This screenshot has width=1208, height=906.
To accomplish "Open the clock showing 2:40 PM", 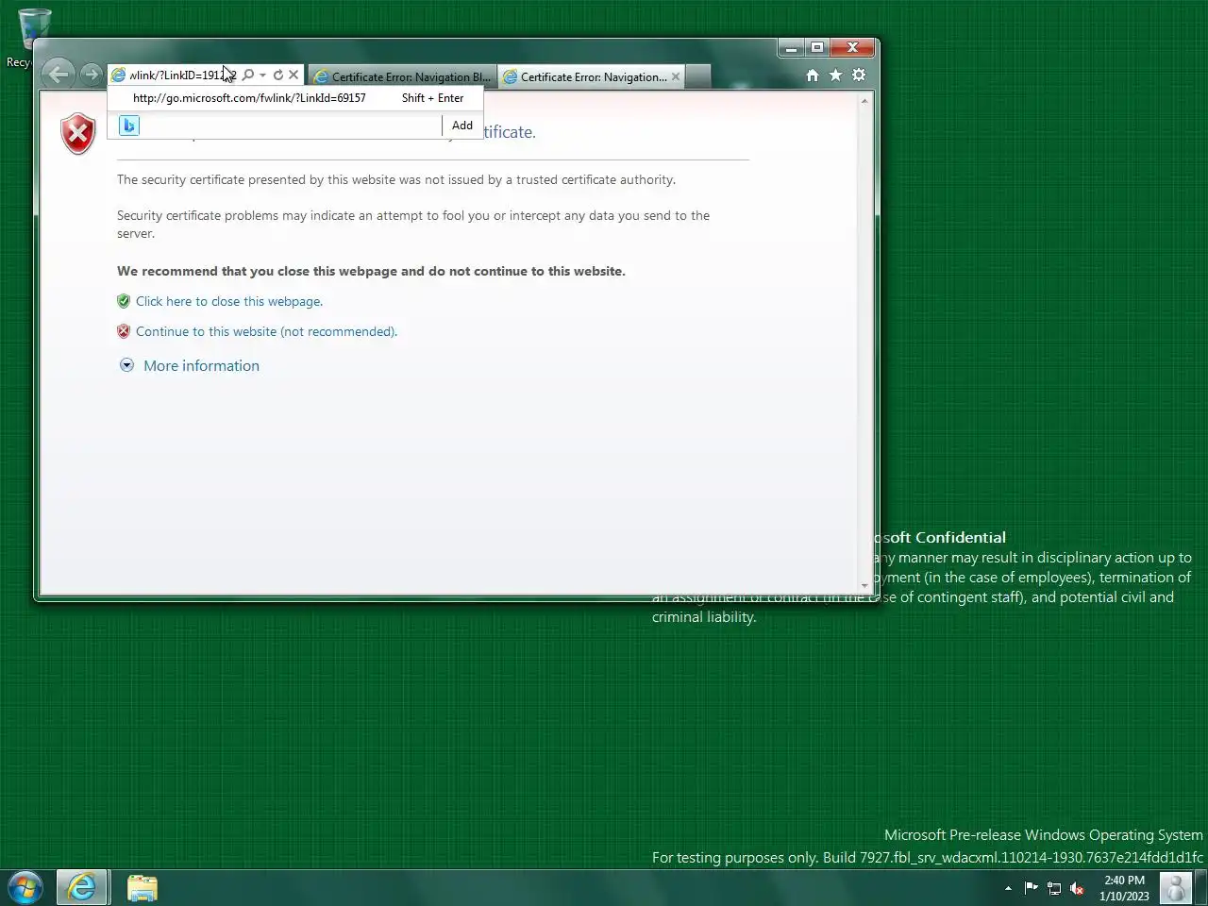I will [x=1124, y=888].
